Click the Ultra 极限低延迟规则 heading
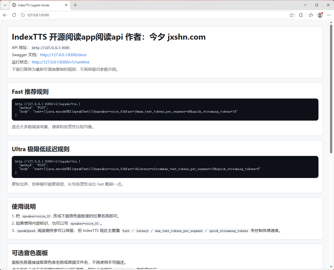The width and height of the screenshot is (334, 270). 41,149
